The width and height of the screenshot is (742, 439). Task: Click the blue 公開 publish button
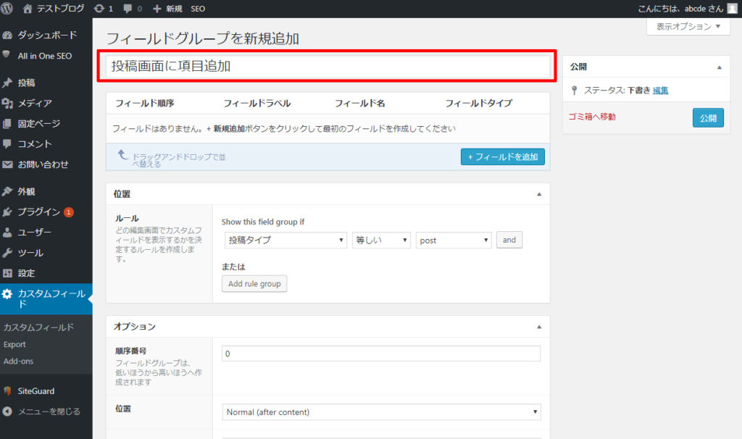(x=707, y=117)
